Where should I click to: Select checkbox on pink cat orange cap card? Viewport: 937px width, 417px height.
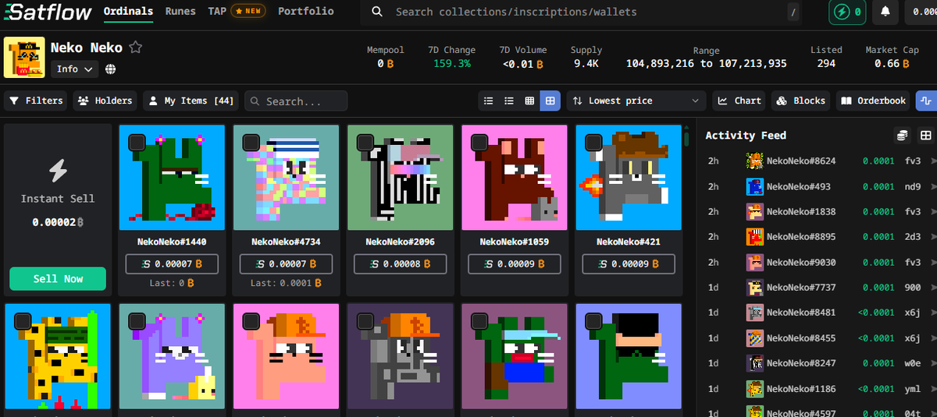251,321
